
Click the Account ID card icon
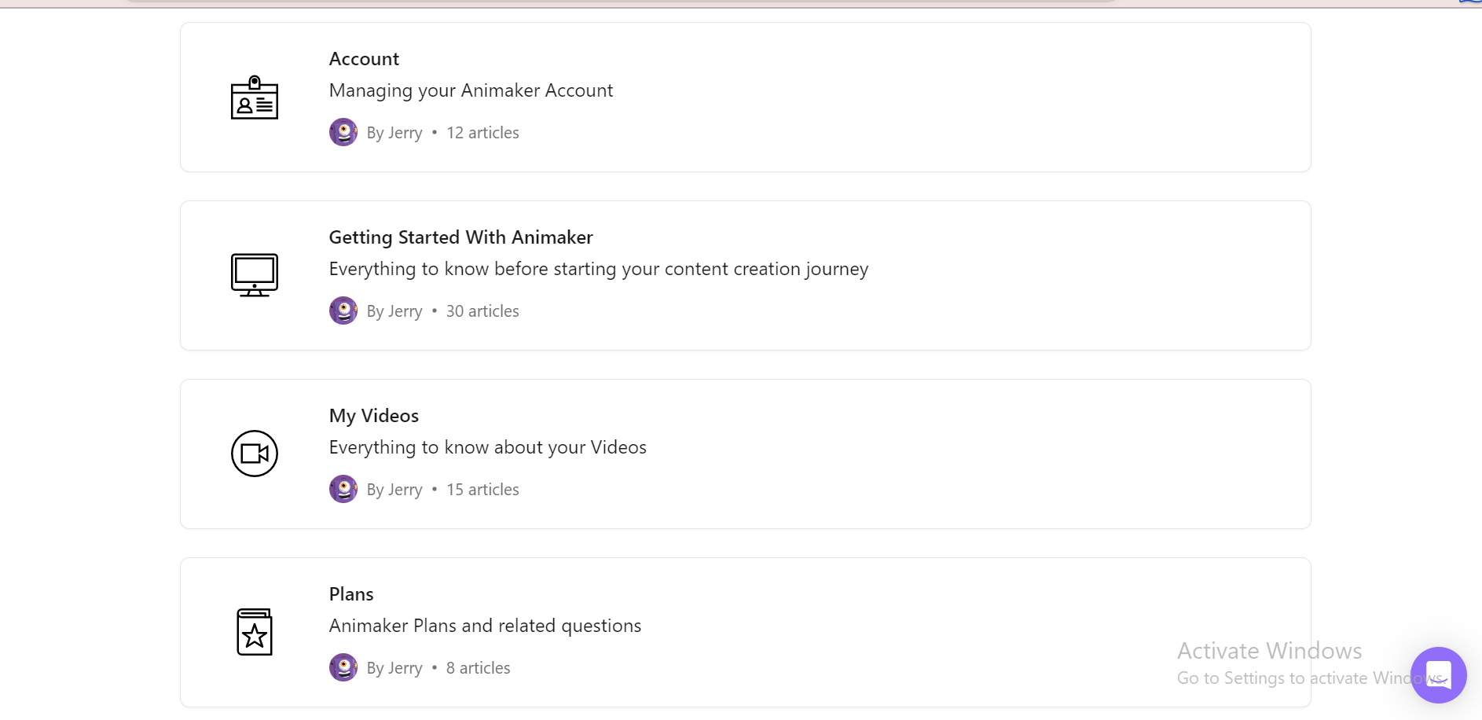coord(254,98)
